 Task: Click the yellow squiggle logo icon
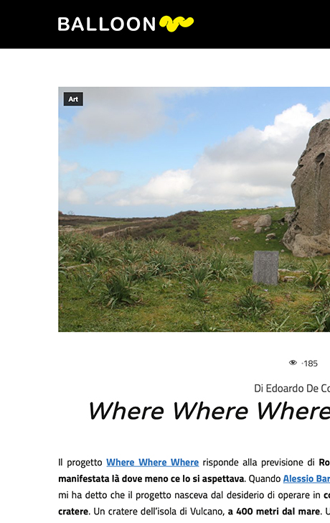(x=176, y=24)
